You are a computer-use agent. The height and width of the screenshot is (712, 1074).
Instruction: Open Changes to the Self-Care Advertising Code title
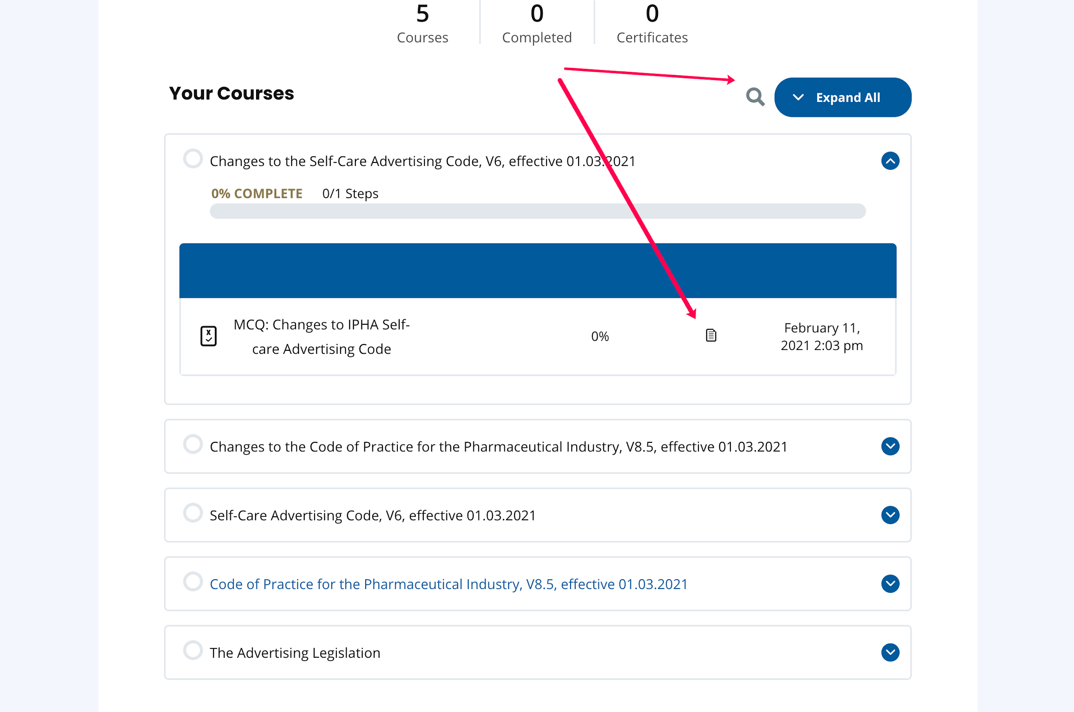pyautogui.click(x=422, y=161)
